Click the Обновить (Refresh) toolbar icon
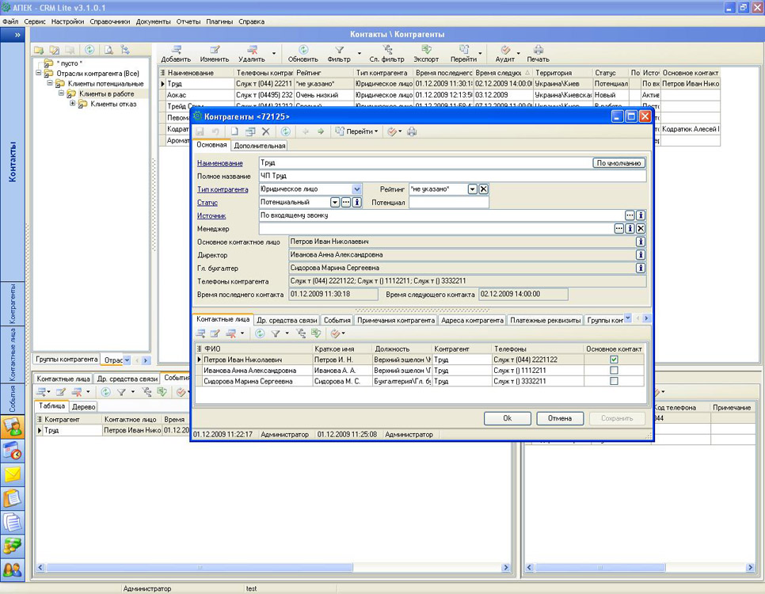765x594 pixels. [303, 51]
